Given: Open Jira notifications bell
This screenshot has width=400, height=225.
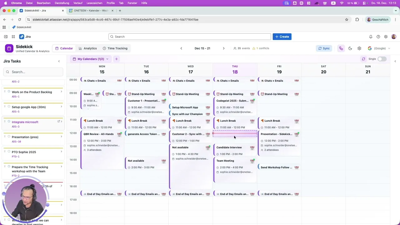Looking at the screenshot, I should (371, 37).
